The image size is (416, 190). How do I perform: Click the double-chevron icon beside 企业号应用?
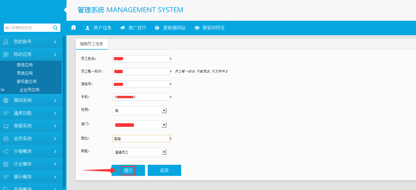tap(3, 90)
